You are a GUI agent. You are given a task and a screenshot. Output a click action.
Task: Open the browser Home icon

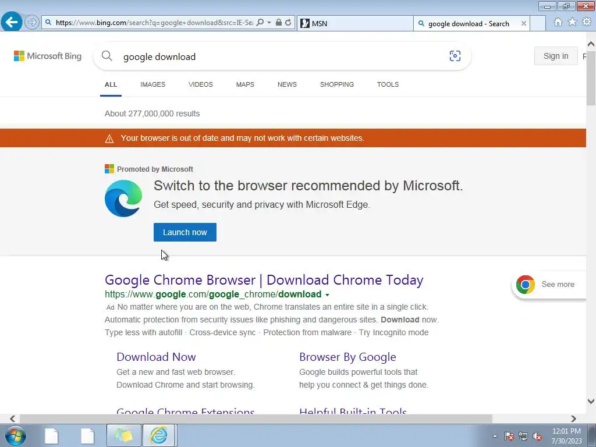tap(558, 22)
